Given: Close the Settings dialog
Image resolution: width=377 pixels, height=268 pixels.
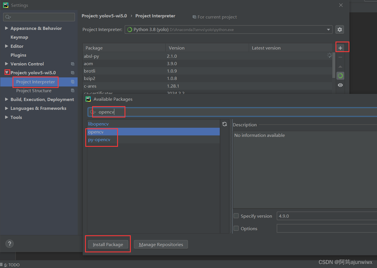Looking at the screenshot, I should (x=341, y=5).
